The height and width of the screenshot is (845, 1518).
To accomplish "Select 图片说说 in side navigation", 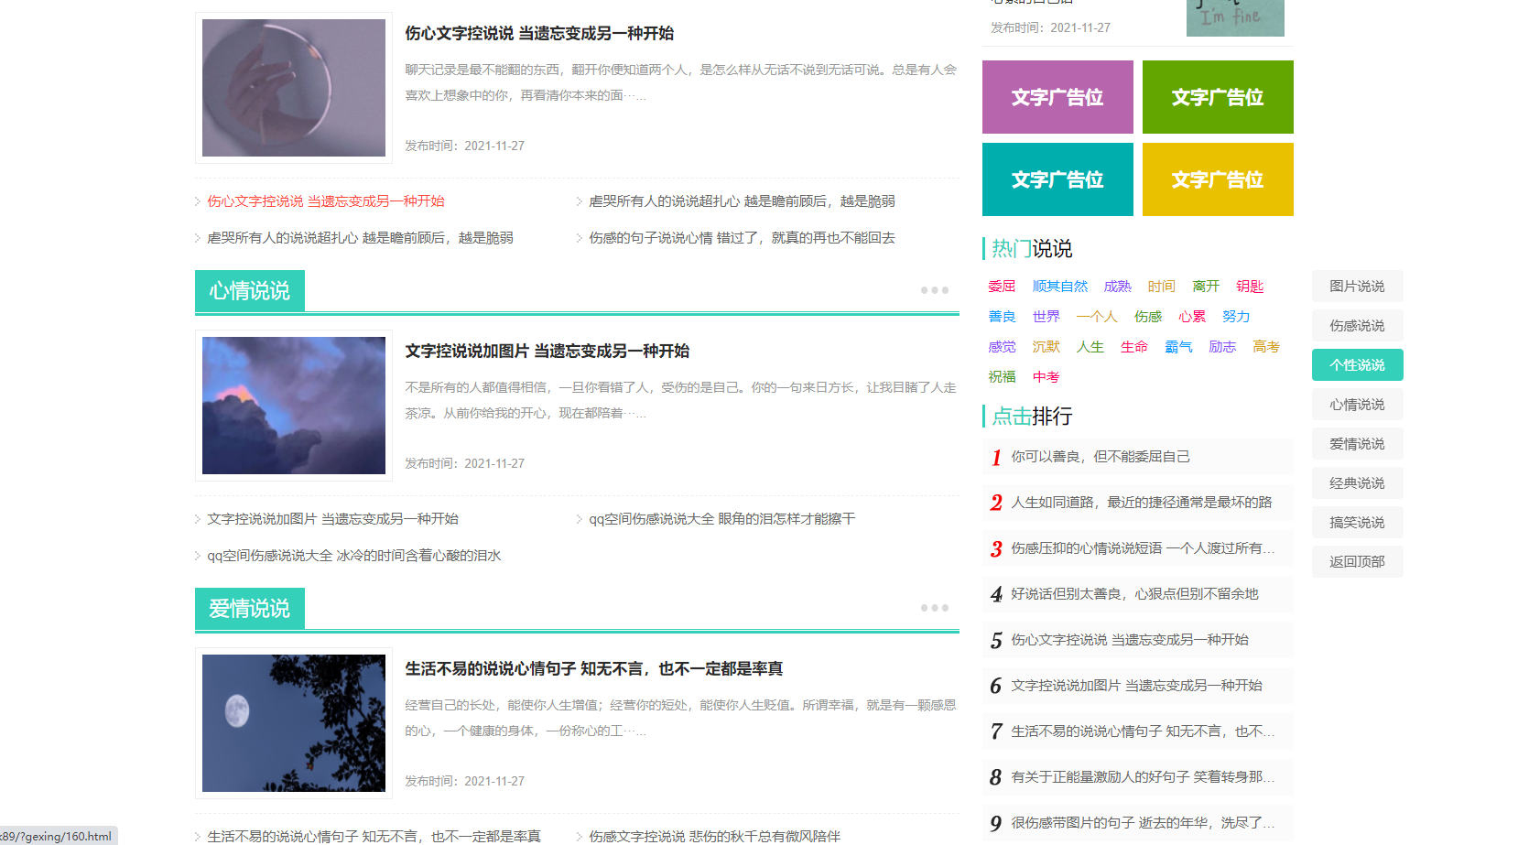I will click(x=1358, y=286).
